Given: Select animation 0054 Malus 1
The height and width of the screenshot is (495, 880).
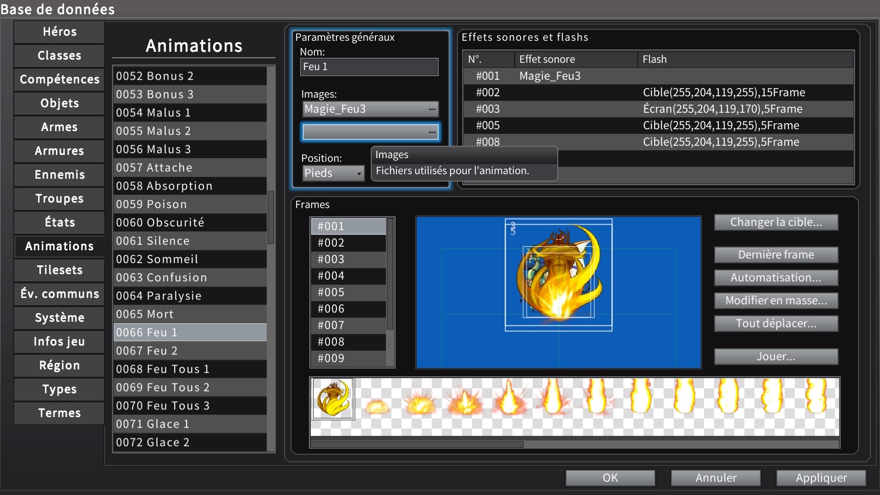Looking at the screenshot, I should coord(190,113).
